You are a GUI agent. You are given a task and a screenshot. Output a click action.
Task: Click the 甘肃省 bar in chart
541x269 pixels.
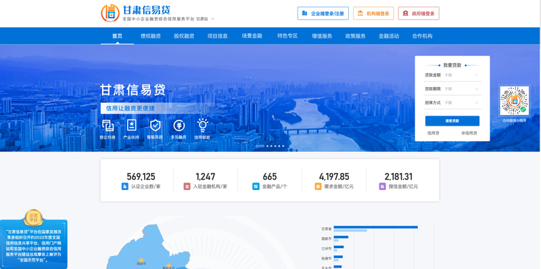pyautogui.click(x=376, y=227)
